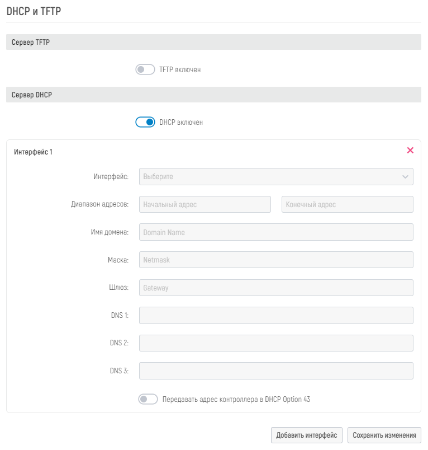Click the Сохранить изменения button
Image resolution: width=428 pixels, height=450 pixels.
tap(384, 435)
